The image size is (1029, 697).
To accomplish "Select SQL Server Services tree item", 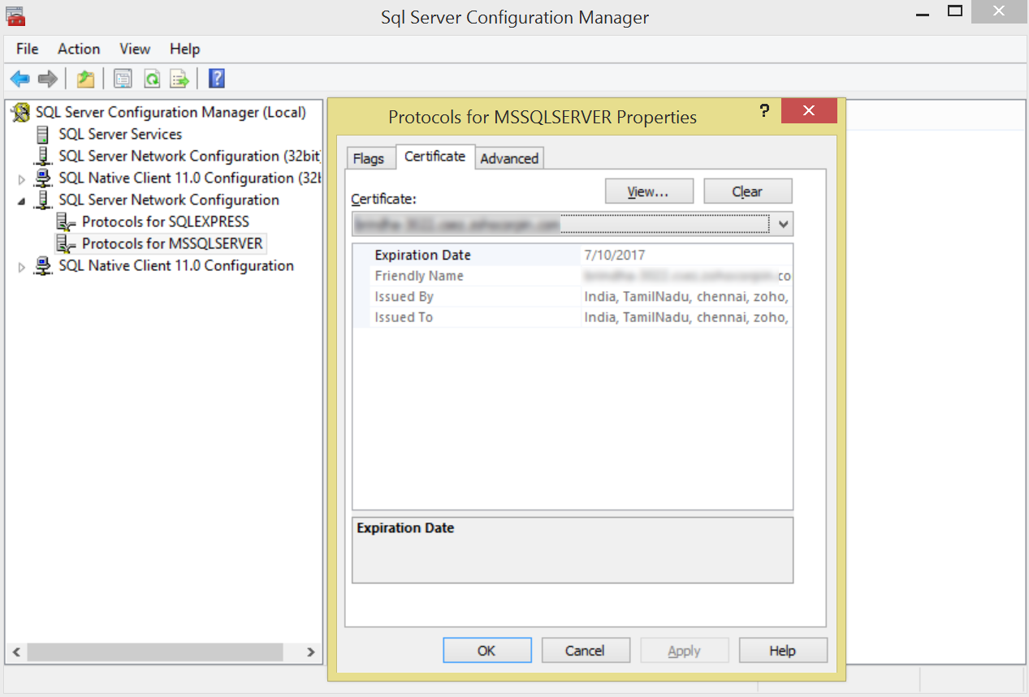I will point(120,134).
